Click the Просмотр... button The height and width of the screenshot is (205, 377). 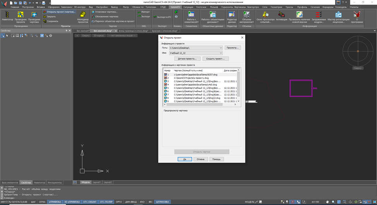(x=233, y=48)
